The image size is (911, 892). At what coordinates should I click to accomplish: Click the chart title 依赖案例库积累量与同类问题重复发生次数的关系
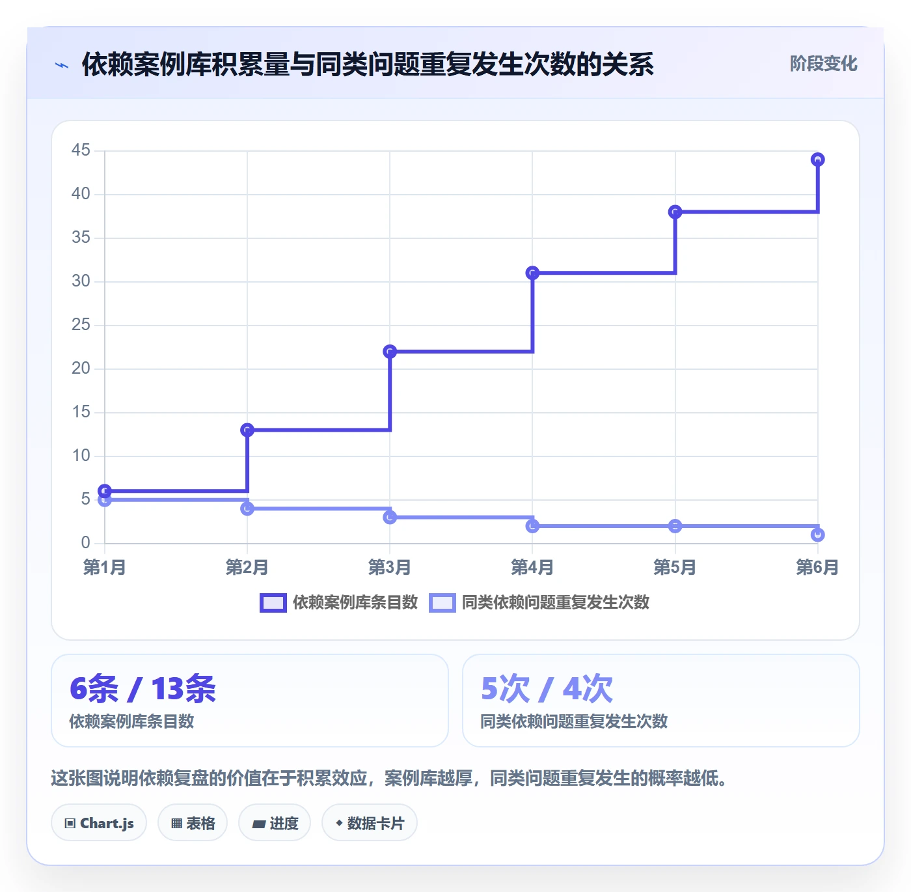click(368, 64)
